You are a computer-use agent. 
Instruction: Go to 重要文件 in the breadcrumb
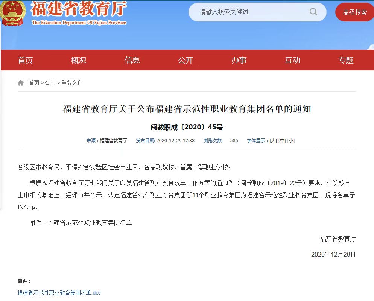(x=72, y=82)
